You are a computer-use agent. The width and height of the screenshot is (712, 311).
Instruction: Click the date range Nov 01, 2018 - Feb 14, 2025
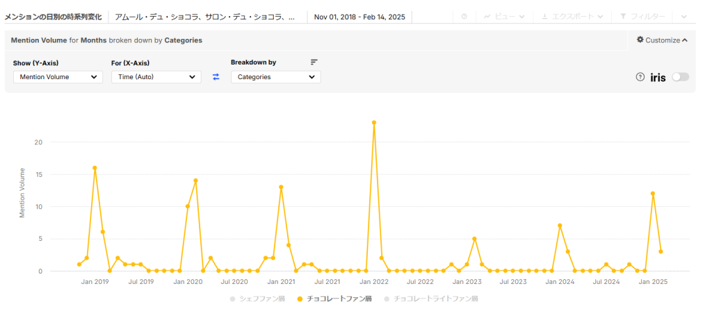point(359,17)
